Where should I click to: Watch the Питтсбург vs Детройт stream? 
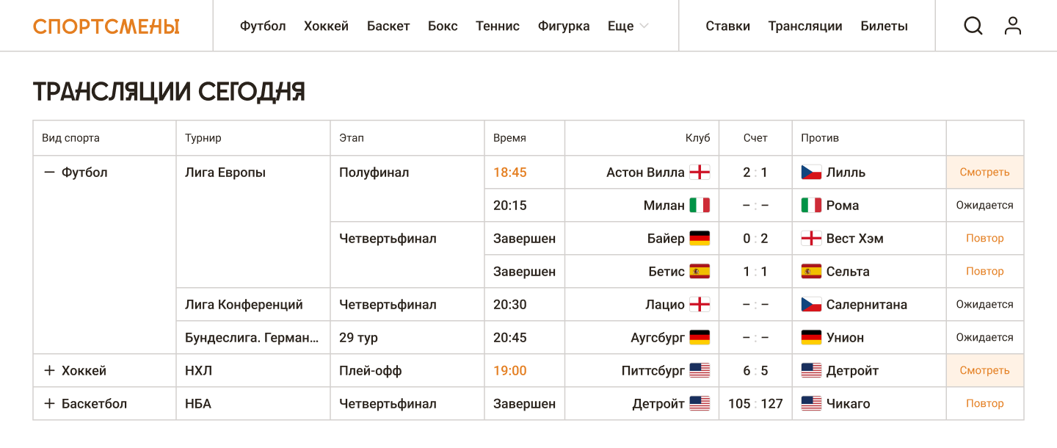984,371
